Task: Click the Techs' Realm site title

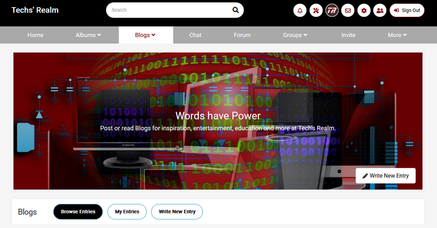Action: pos(35,10)
